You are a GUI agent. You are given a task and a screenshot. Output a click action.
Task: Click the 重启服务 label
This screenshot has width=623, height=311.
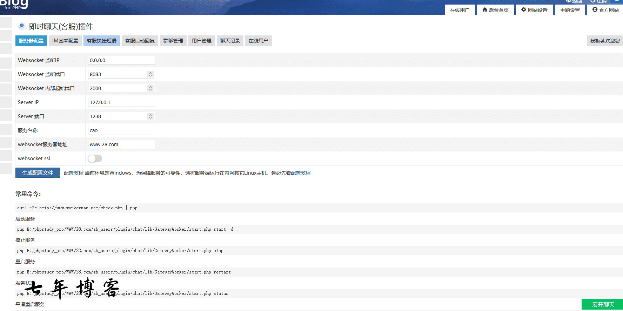pyautogui.click(x=25, y=262)
